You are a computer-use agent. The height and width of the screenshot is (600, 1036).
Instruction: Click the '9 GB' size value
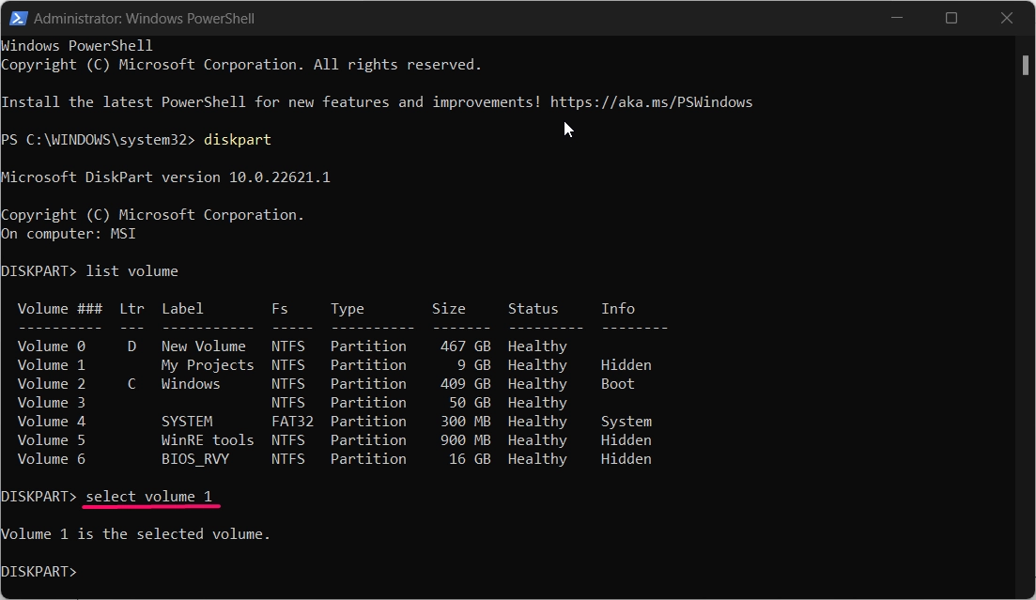coord(473,364)
